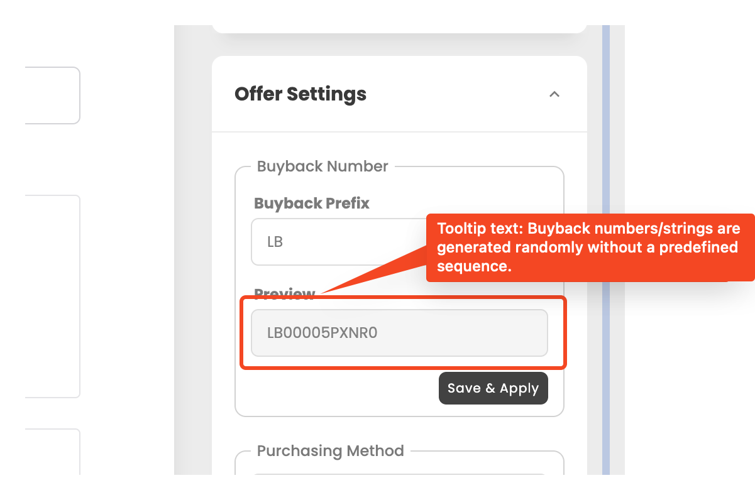Click the tall middle-left partial card
Screen dimensions: 755x500
(53, 296)
